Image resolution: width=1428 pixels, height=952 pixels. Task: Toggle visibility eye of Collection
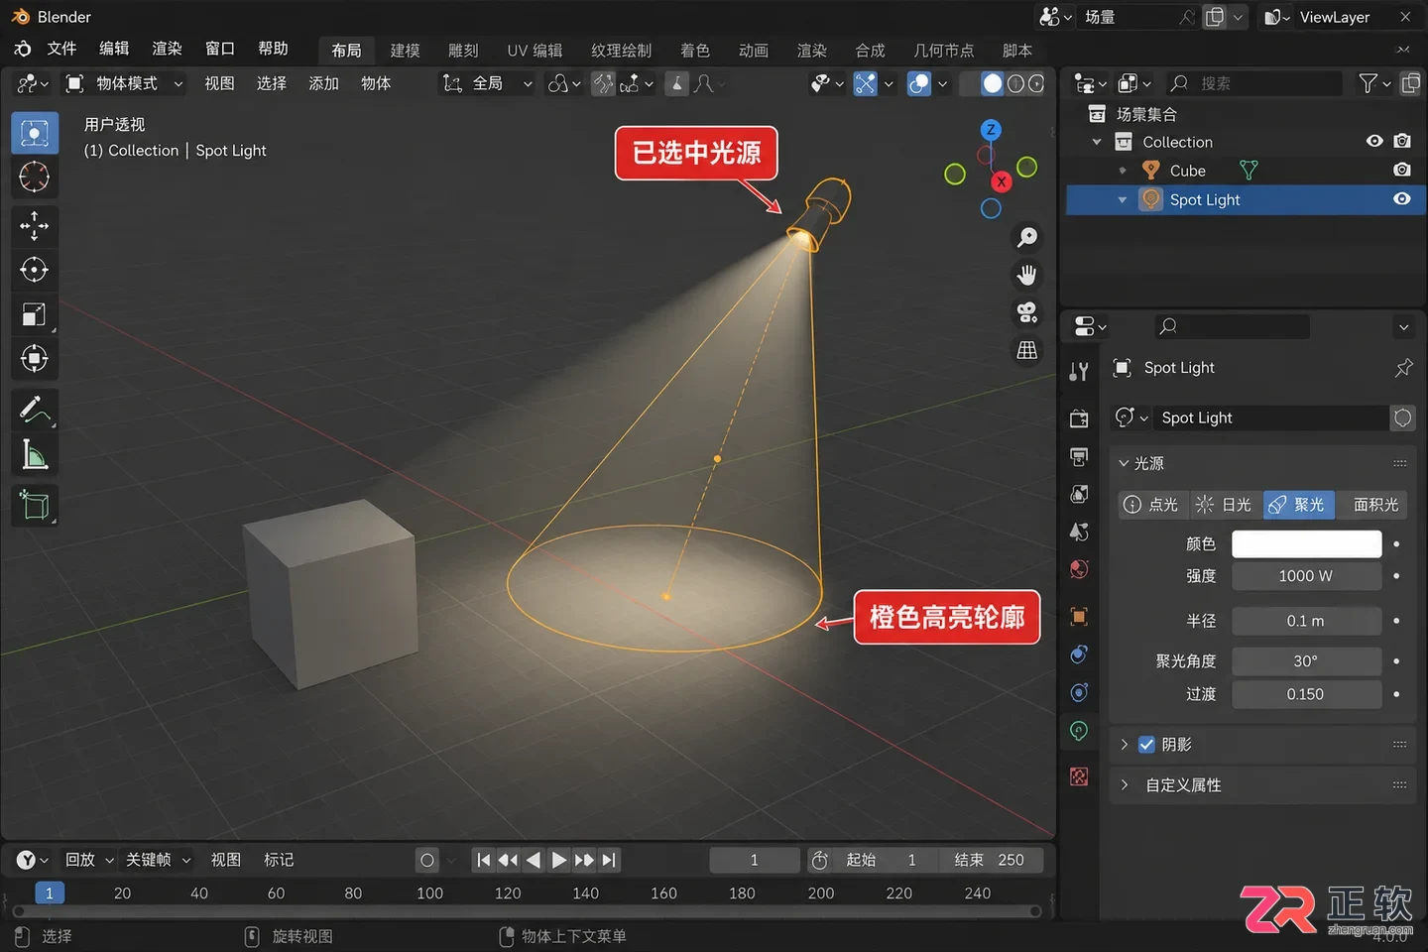tap(1374, 142)
